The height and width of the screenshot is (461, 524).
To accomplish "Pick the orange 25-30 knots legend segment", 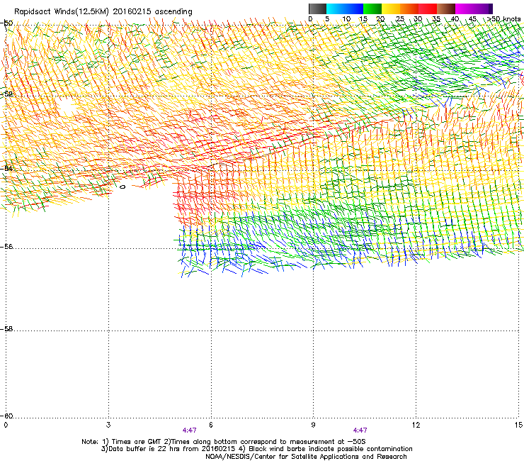I will pos(409,9).
